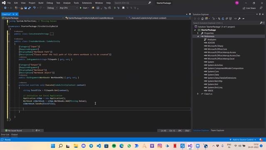Open the Debug configuration dropdown
This screenshot has width=266, height=150.
pyautogui.click(x=52, y=8)
